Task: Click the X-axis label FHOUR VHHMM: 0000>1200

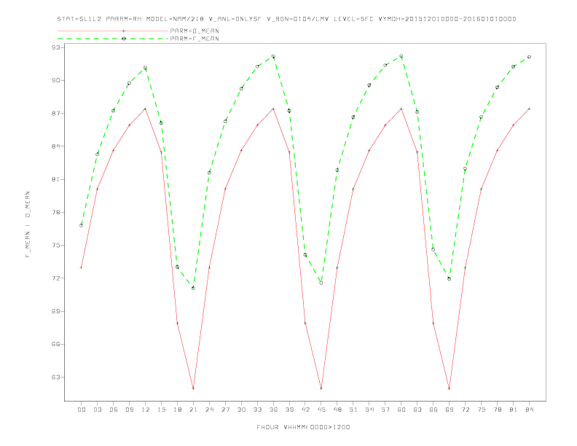Action: coord(303,427)
